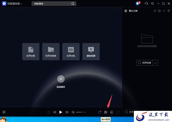Adjust the volume slider
Viewport: 172px width, 122px height.
point(81,112)
